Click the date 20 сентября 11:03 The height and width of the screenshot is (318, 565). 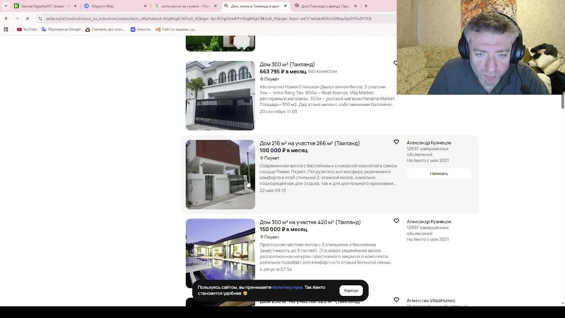pyautogui.click(x=278, y=112)
